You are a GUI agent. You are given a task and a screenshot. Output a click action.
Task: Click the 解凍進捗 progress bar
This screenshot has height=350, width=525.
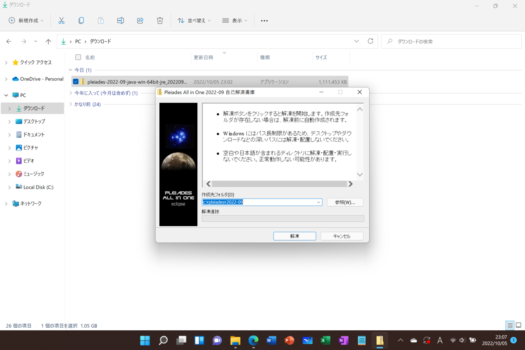click(x=283, y=219)
